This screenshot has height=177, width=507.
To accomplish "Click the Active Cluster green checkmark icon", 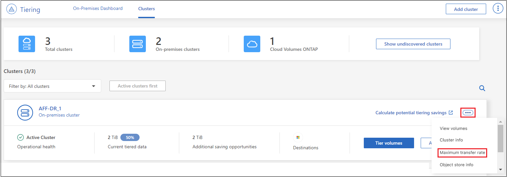I will click(x=21, y=137).
